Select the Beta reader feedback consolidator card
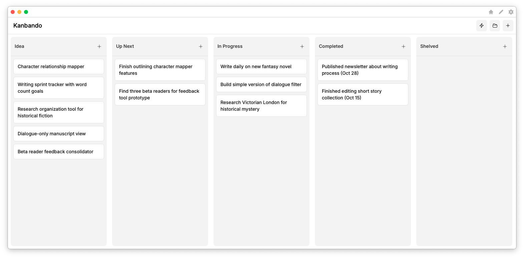Image resolution: width=524 pixels, height=258 pixels. tap(59, 152)
